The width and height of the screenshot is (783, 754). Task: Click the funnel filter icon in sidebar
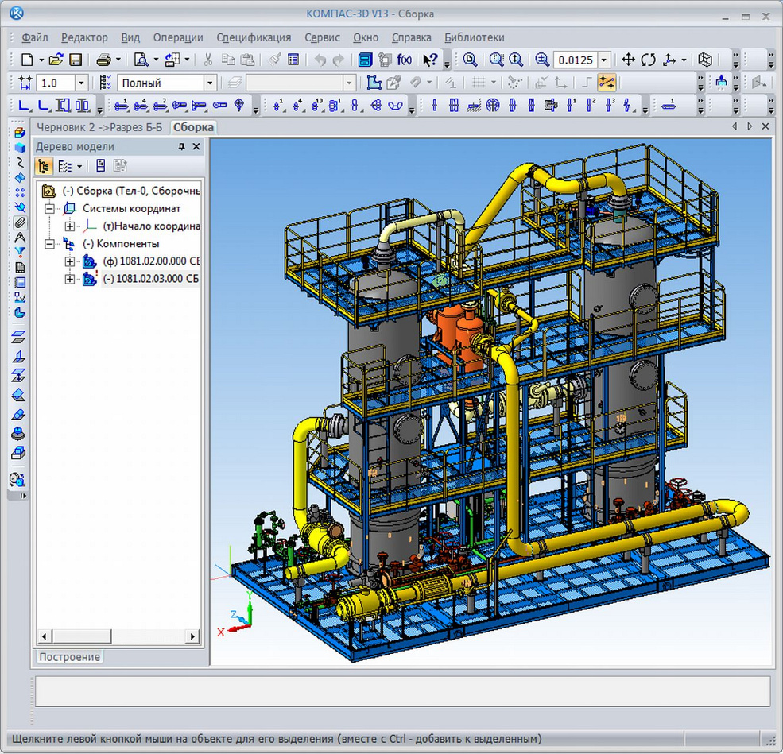point(20,253)
